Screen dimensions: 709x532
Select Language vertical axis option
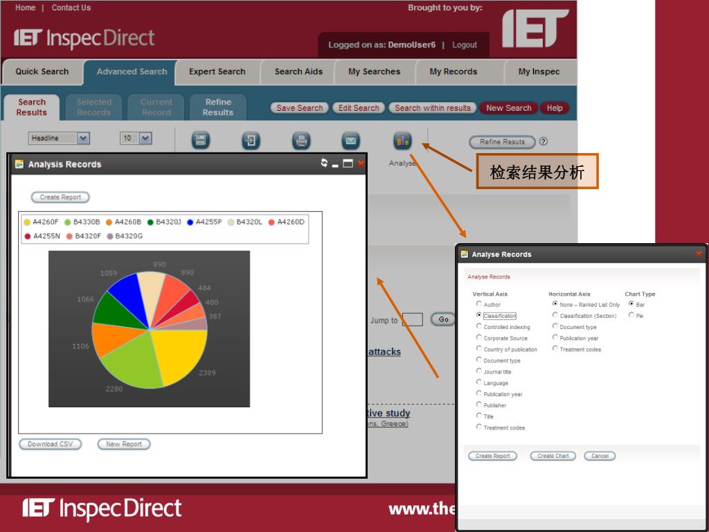(x=479, y=382)
